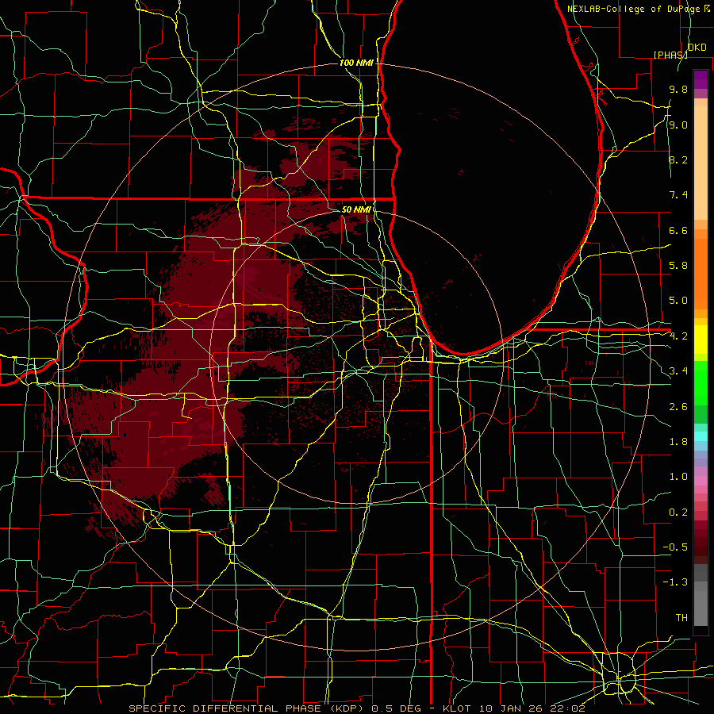Select the 7.4 scale value
The width and height of the screenshot is (714, 714).
pos(678,195)
